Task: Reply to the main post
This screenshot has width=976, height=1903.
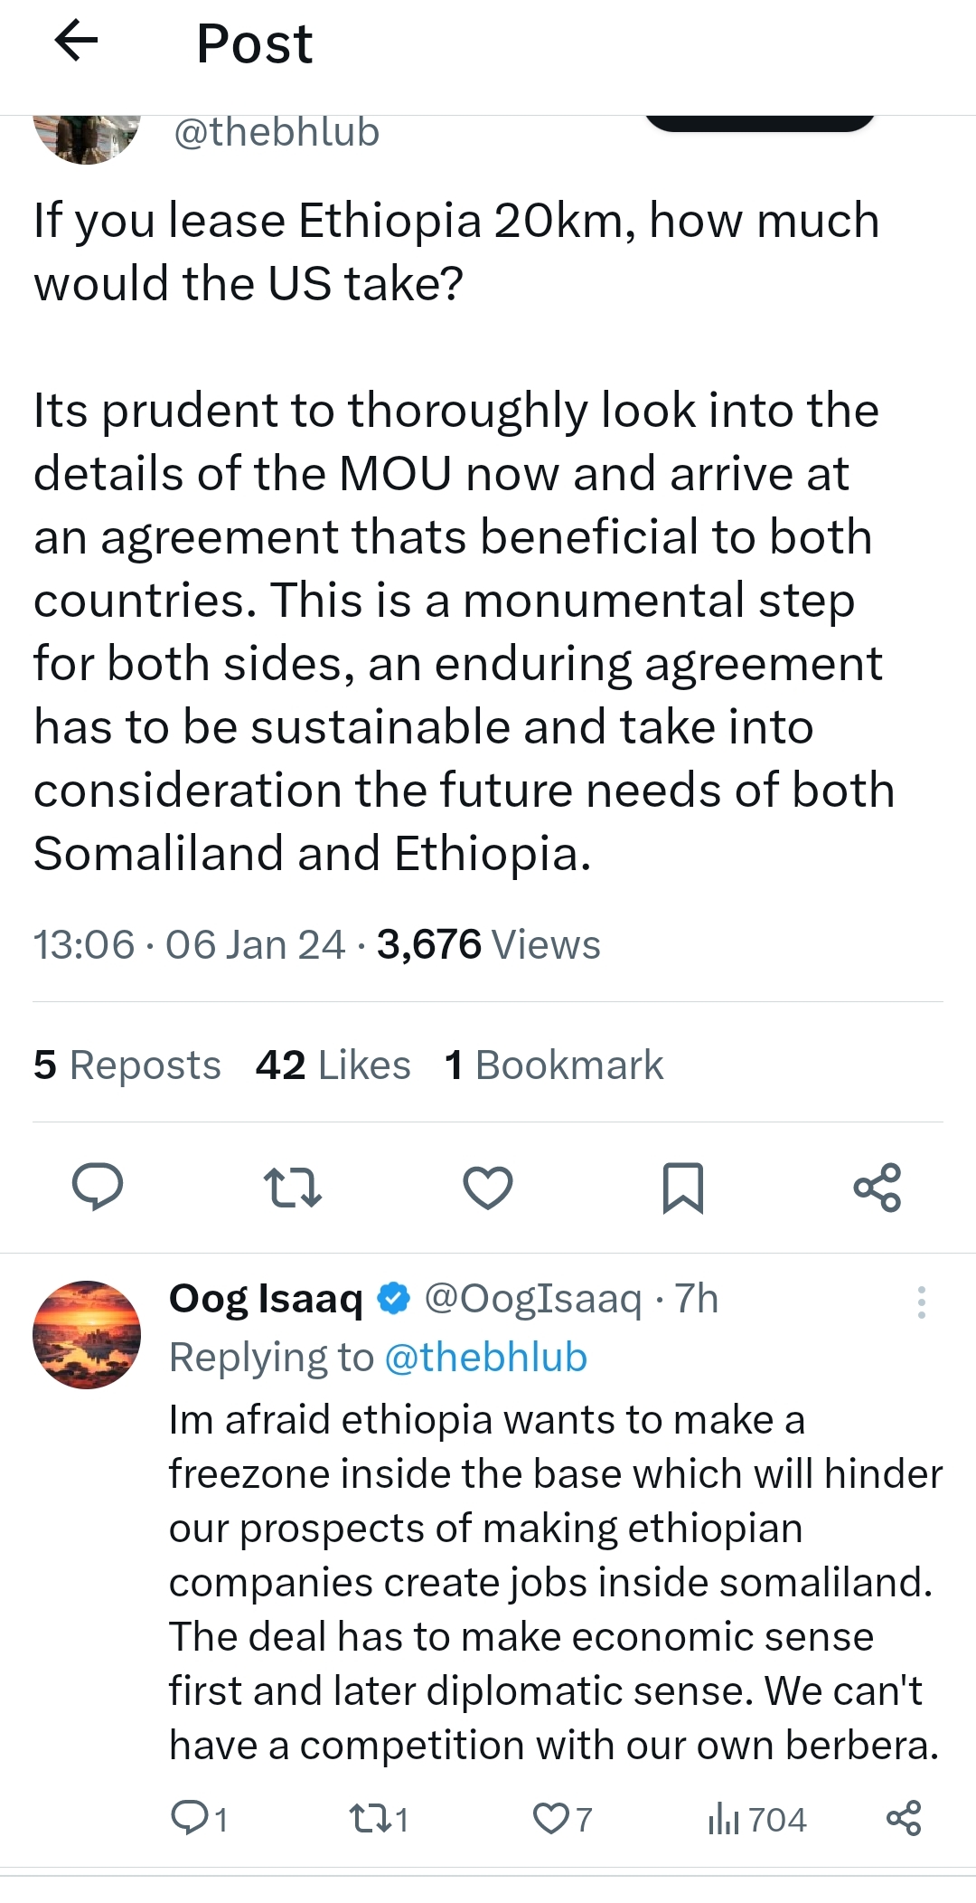Action: coord(98,1187)
